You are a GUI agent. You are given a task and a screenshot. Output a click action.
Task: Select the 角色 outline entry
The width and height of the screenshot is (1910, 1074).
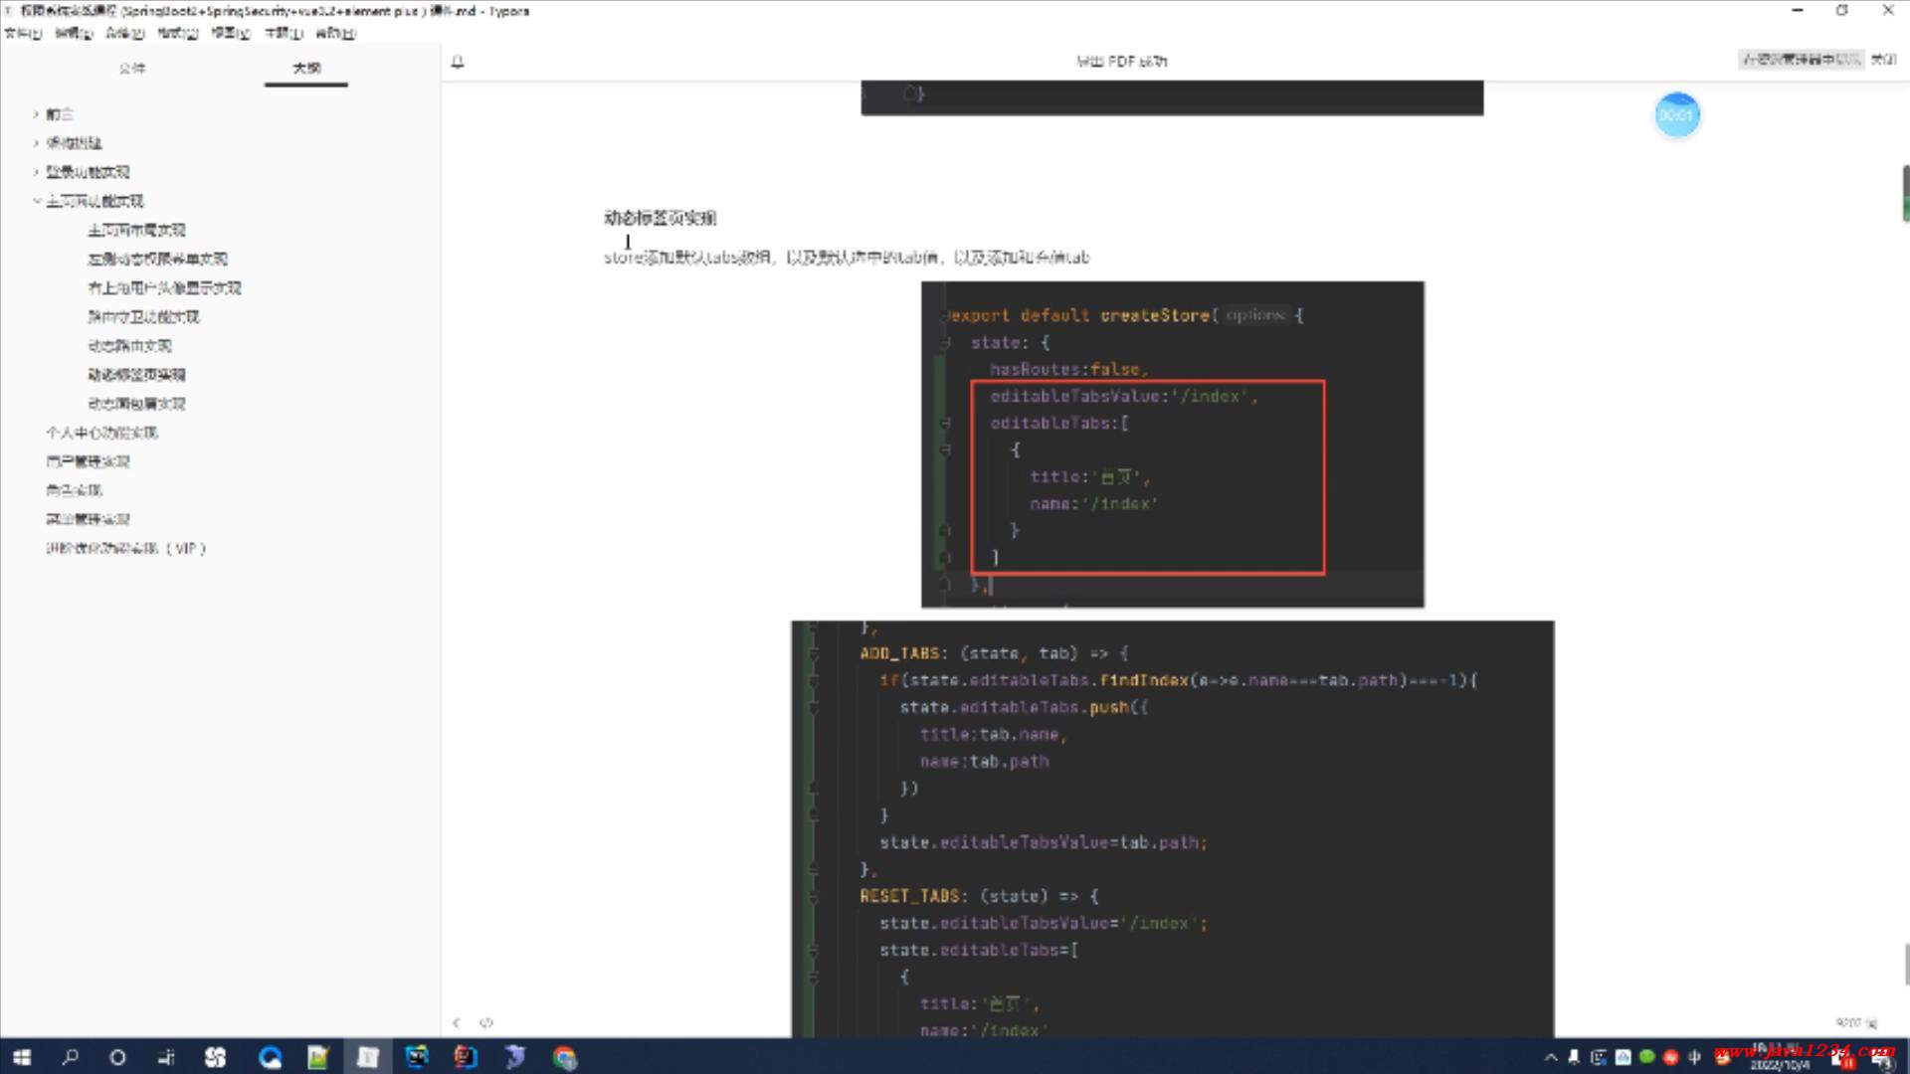[74, 490]
